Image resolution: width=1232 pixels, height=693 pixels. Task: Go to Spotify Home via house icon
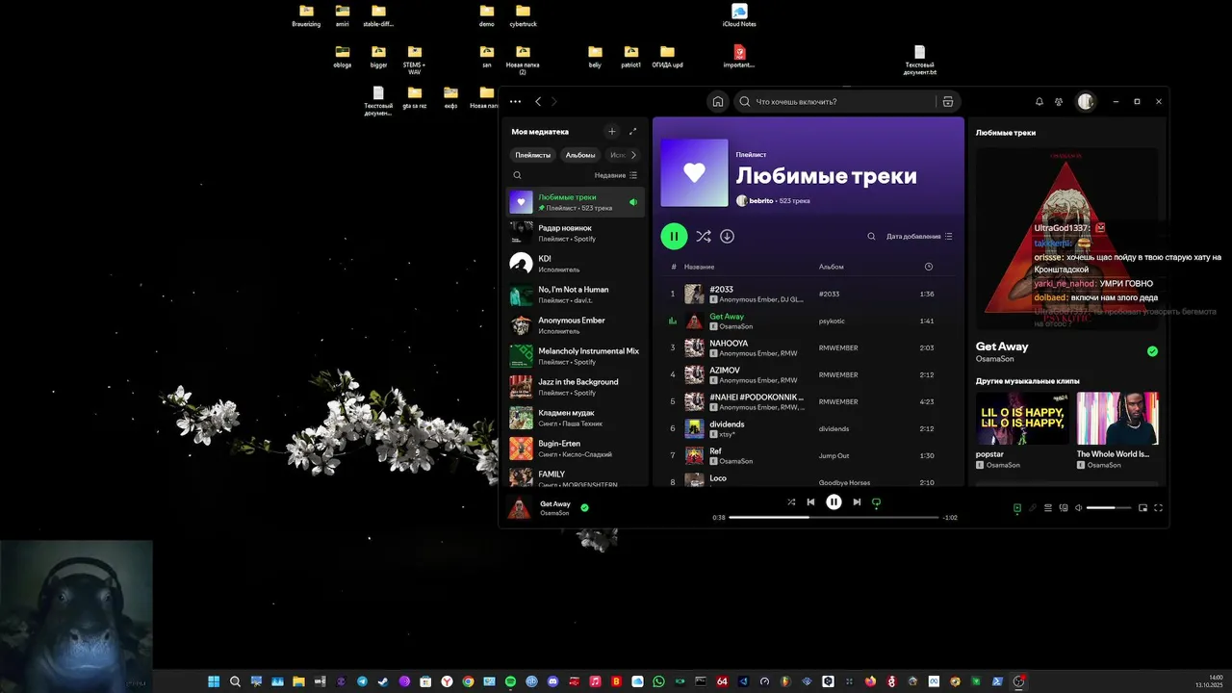click(717, 101)
